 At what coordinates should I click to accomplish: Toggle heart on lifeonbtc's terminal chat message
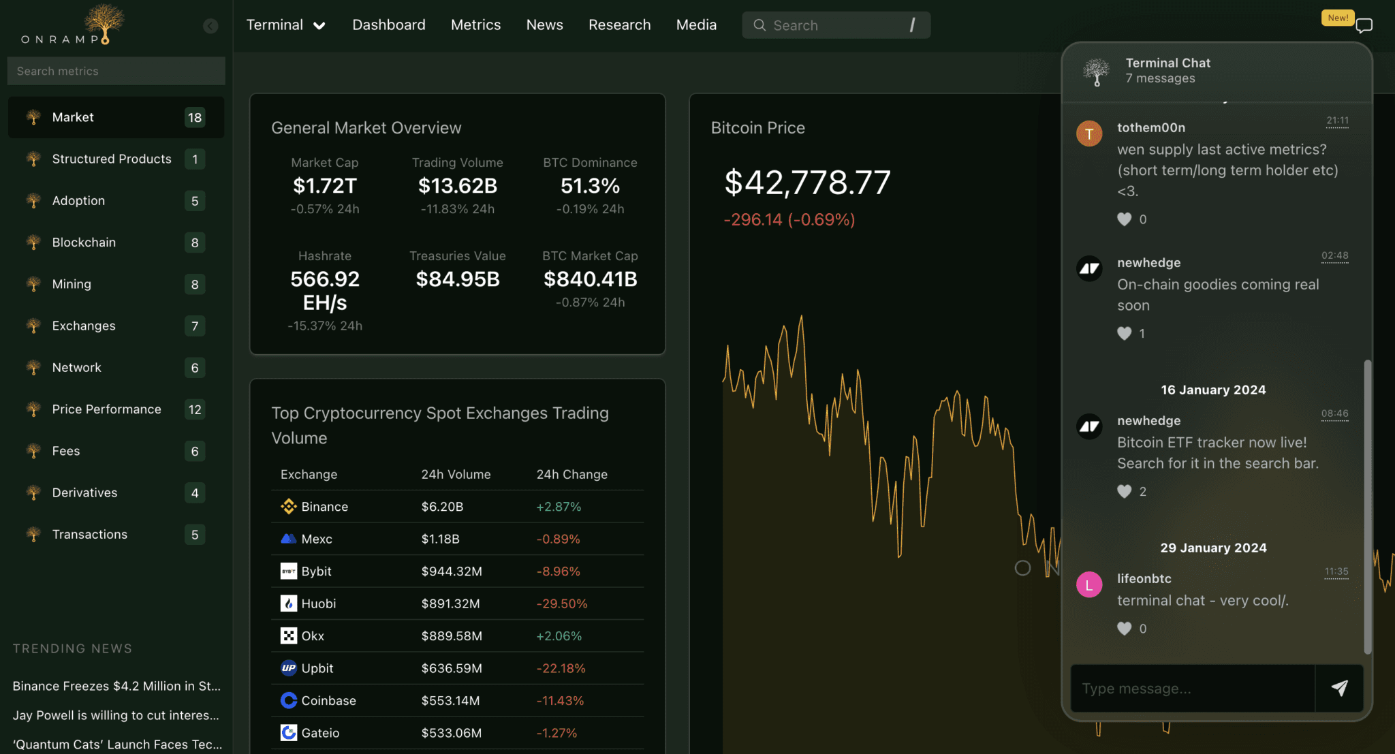pyautogui.click(x=1124, y=629)
